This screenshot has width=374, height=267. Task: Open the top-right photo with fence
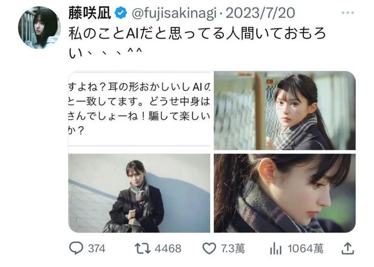coord(284,111)
